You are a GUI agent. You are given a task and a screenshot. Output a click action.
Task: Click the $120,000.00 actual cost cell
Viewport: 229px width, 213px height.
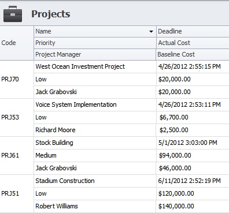coord(193,193)
